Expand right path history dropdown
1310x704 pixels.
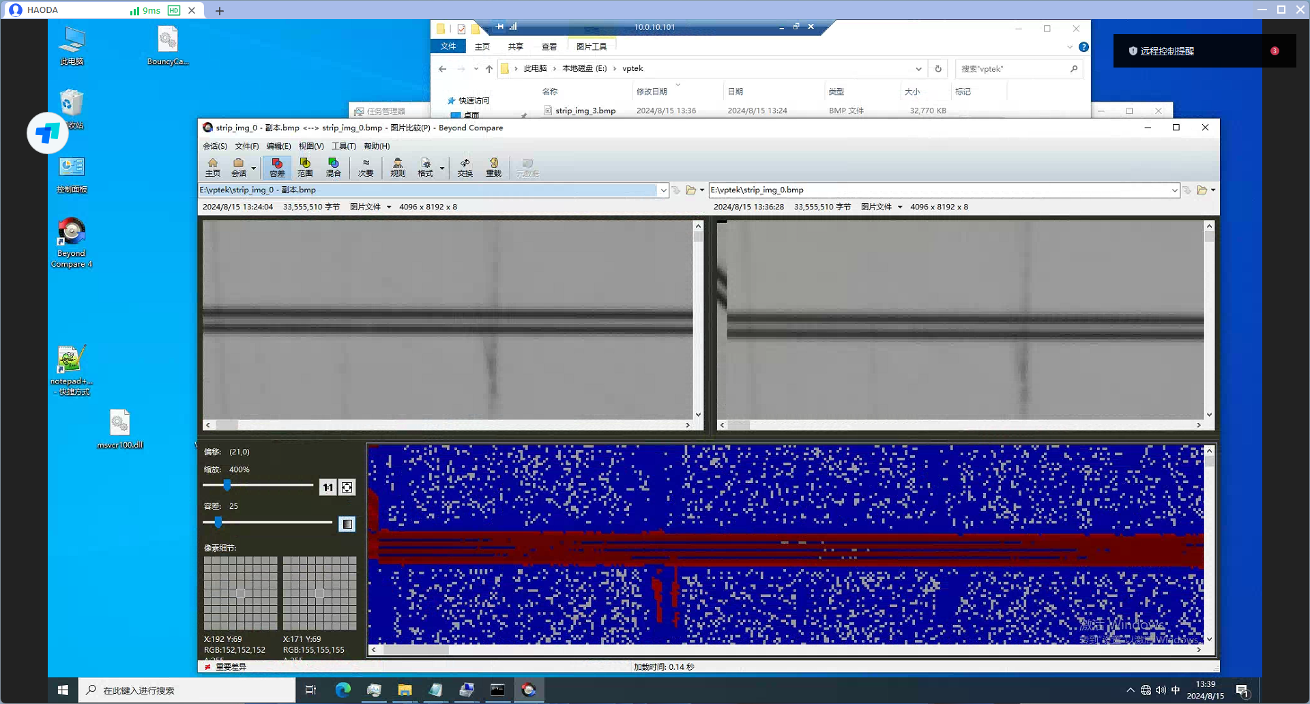1174,190
